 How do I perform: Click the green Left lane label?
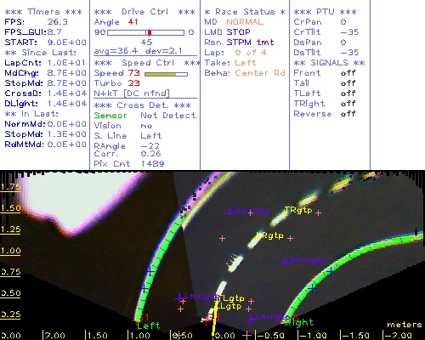click(x=149, y=326)
